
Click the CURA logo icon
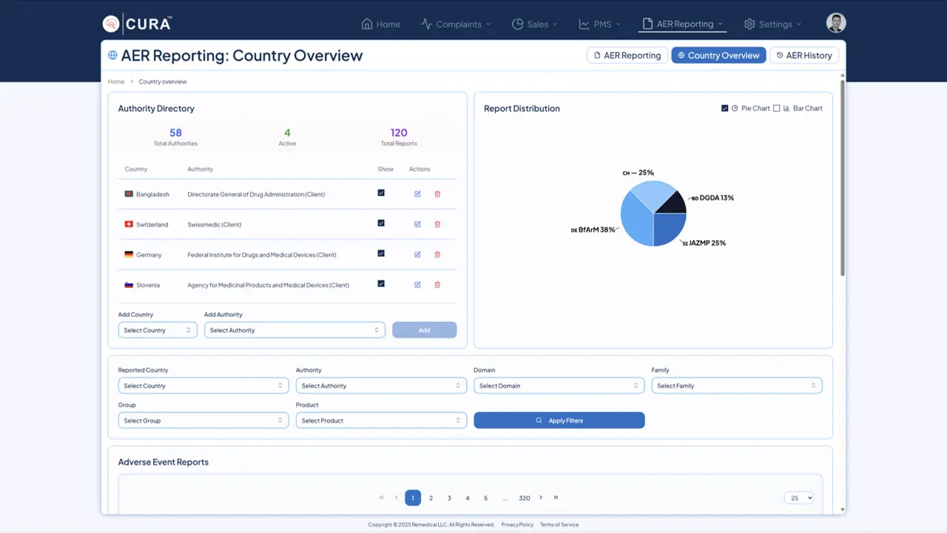click(x=111, y=24)
